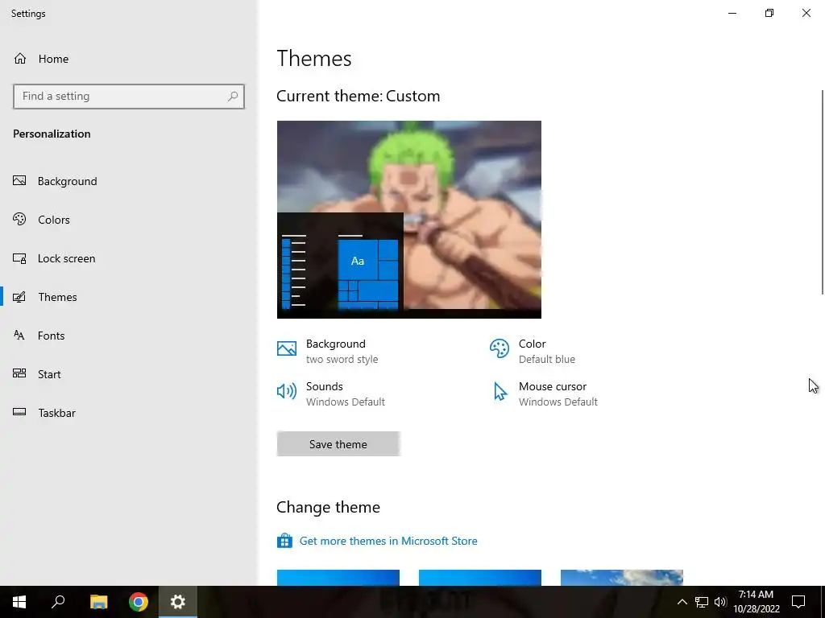The height and width of the screenshot is (618, 825).
Task: Open the Lock screen settings page
Action: [x=129, y=258]
